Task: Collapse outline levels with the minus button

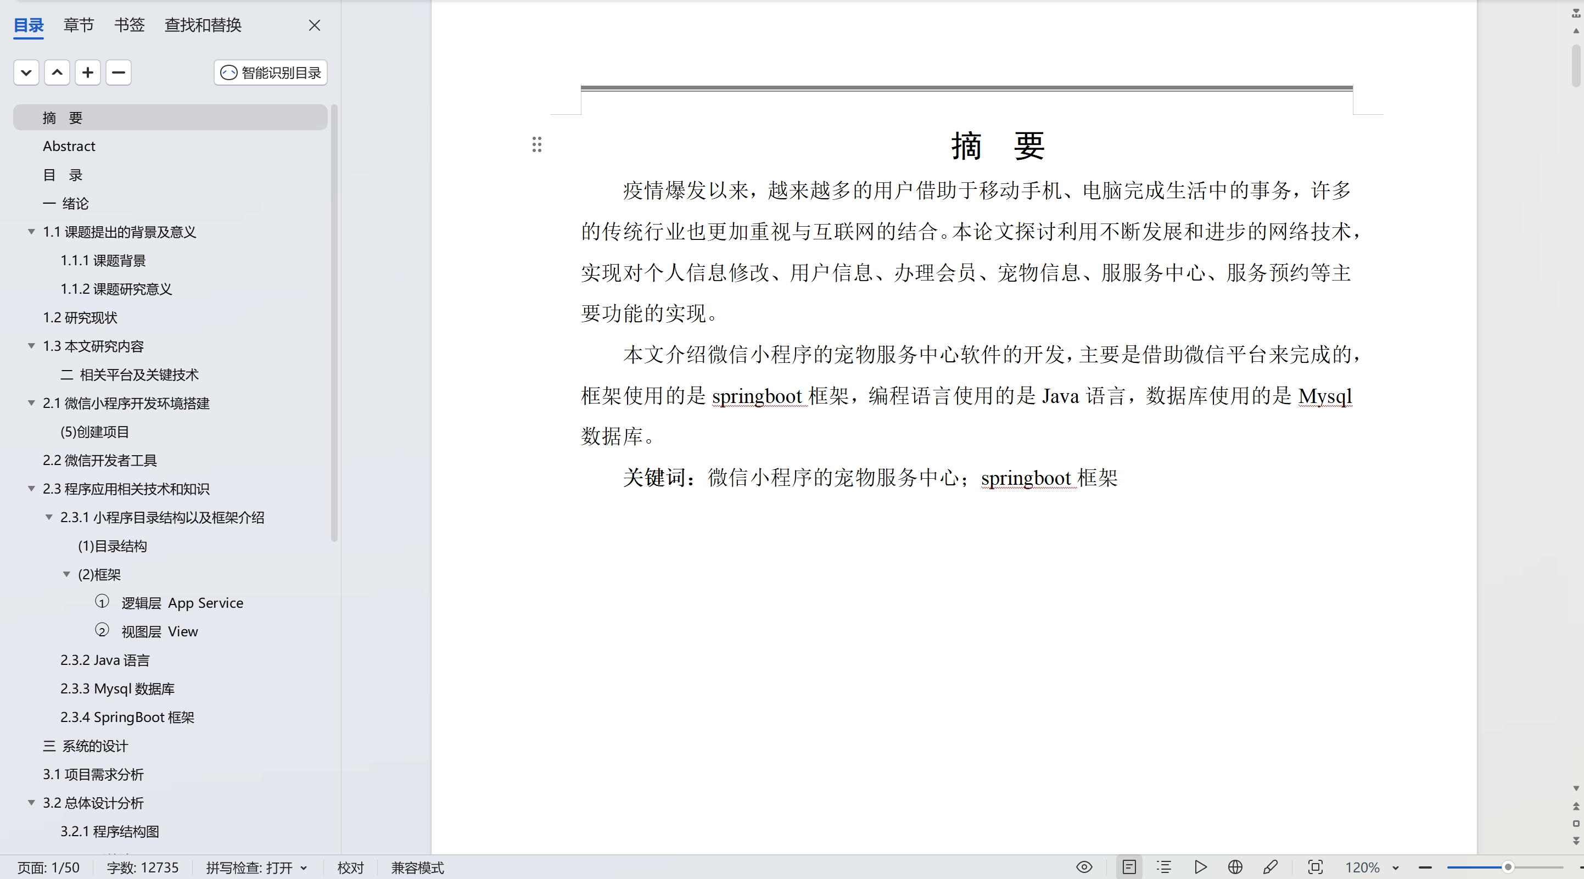Action: click(118, 72)
